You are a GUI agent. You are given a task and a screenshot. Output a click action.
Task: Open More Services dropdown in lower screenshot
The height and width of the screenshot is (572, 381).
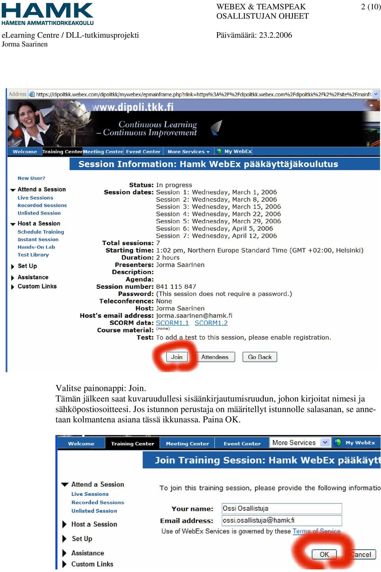click(x=300, y=443)
